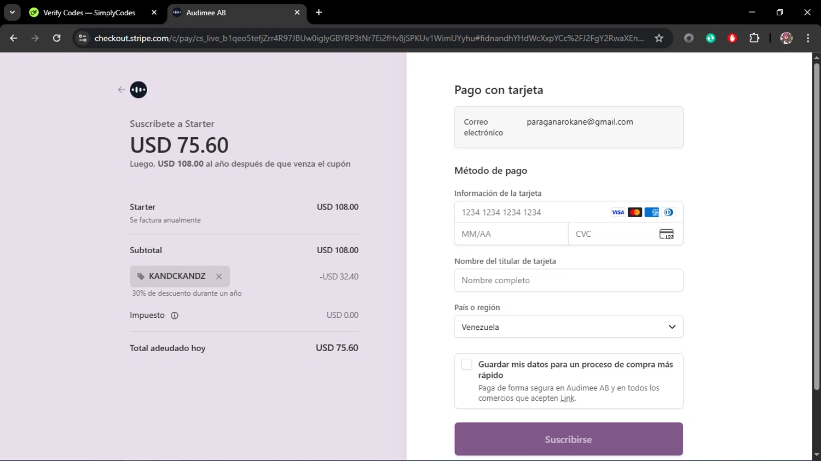Screen dimensions: 821x461
Task: Click the scrollbar down arrow
Action: coord(817,454)
